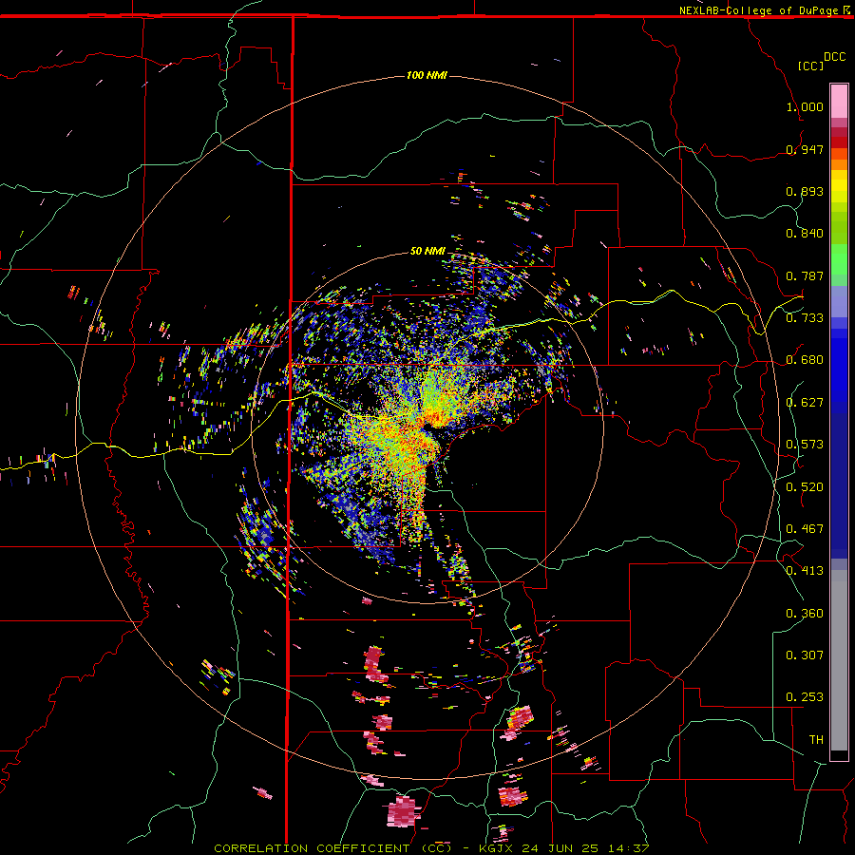
Task: Click the 0.733 scale value
Action: (805, 318)
